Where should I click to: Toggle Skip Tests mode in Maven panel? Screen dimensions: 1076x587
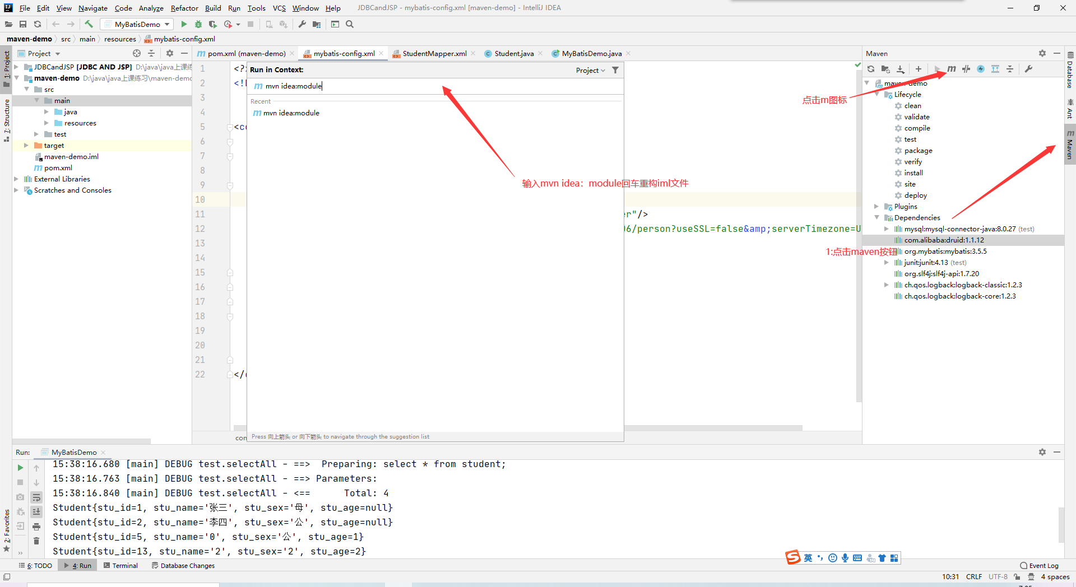tap(966, 69)
